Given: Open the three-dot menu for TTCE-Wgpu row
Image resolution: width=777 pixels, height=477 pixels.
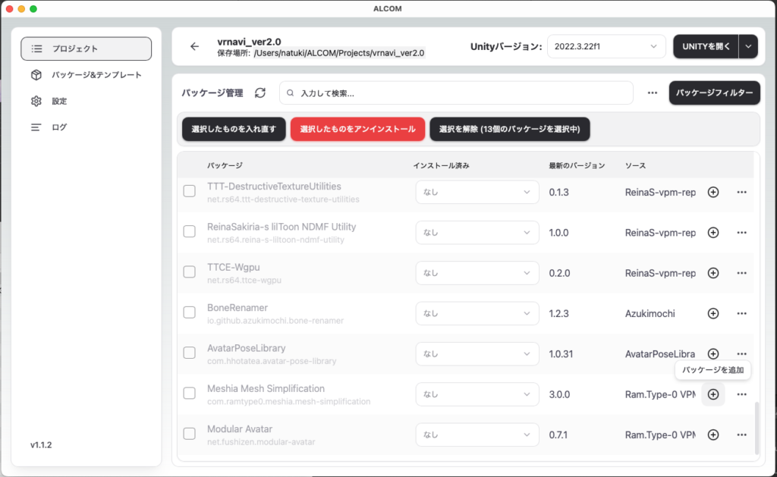Looking at the screenshot, I should coord(741,273).
